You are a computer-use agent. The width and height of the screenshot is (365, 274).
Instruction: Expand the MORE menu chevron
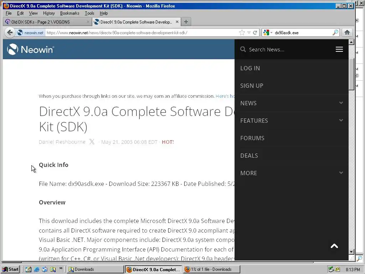[x=341, y=173]
